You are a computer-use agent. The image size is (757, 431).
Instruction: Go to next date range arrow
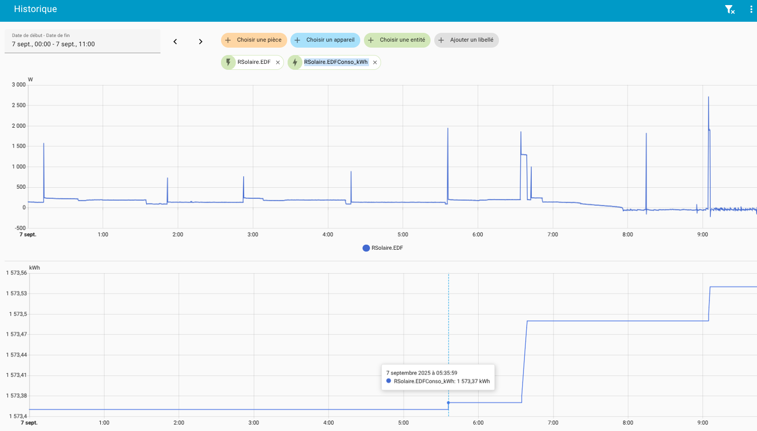pos(200,42)
